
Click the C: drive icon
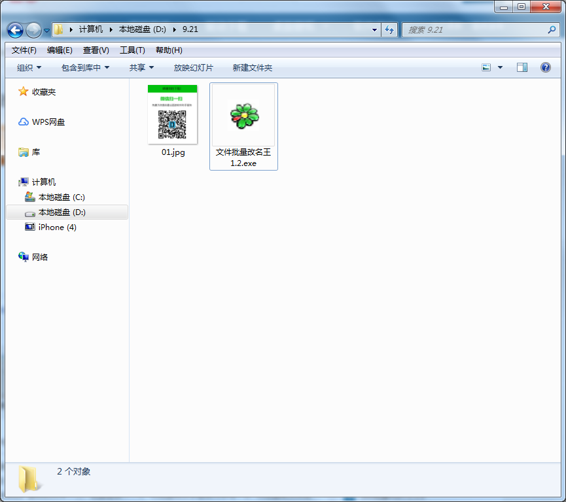30,197
